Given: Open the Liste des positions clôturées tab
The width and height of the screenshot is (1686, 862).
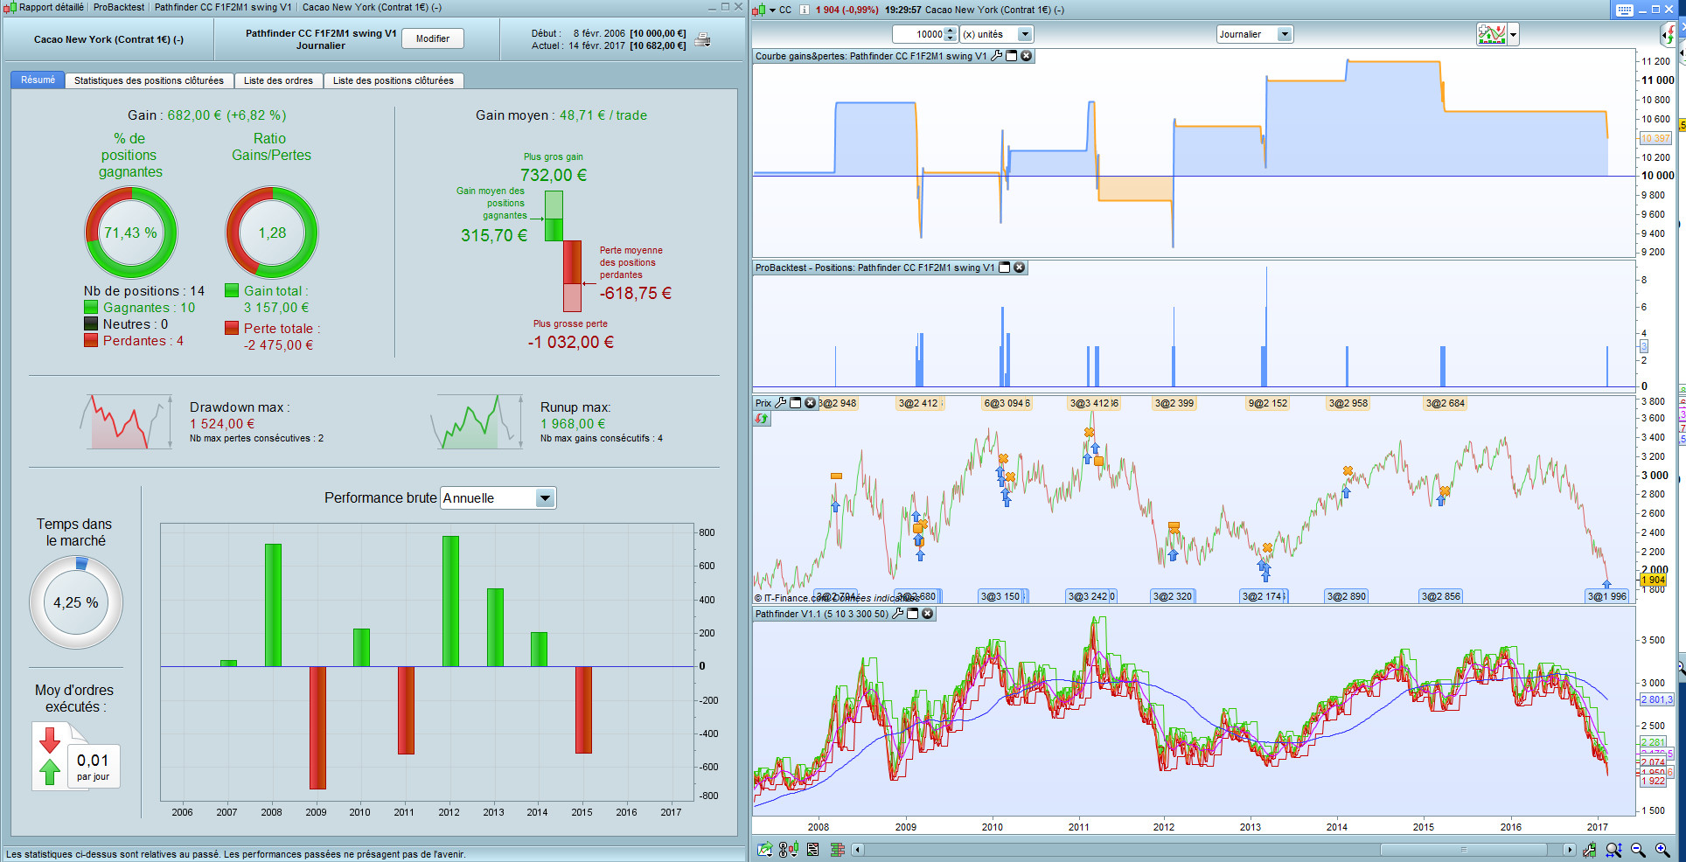Looking at the screenshot, I should point(394,80).
